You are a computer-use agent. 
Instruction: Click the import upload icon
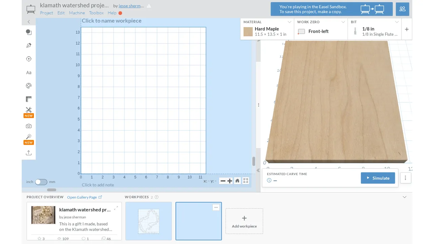pyautogui.click(x=29, y=153)
